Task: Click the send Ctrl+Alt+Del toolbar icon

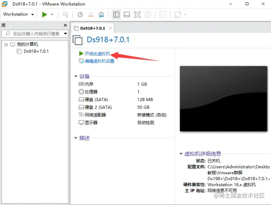Action: [x=65, y=14]
